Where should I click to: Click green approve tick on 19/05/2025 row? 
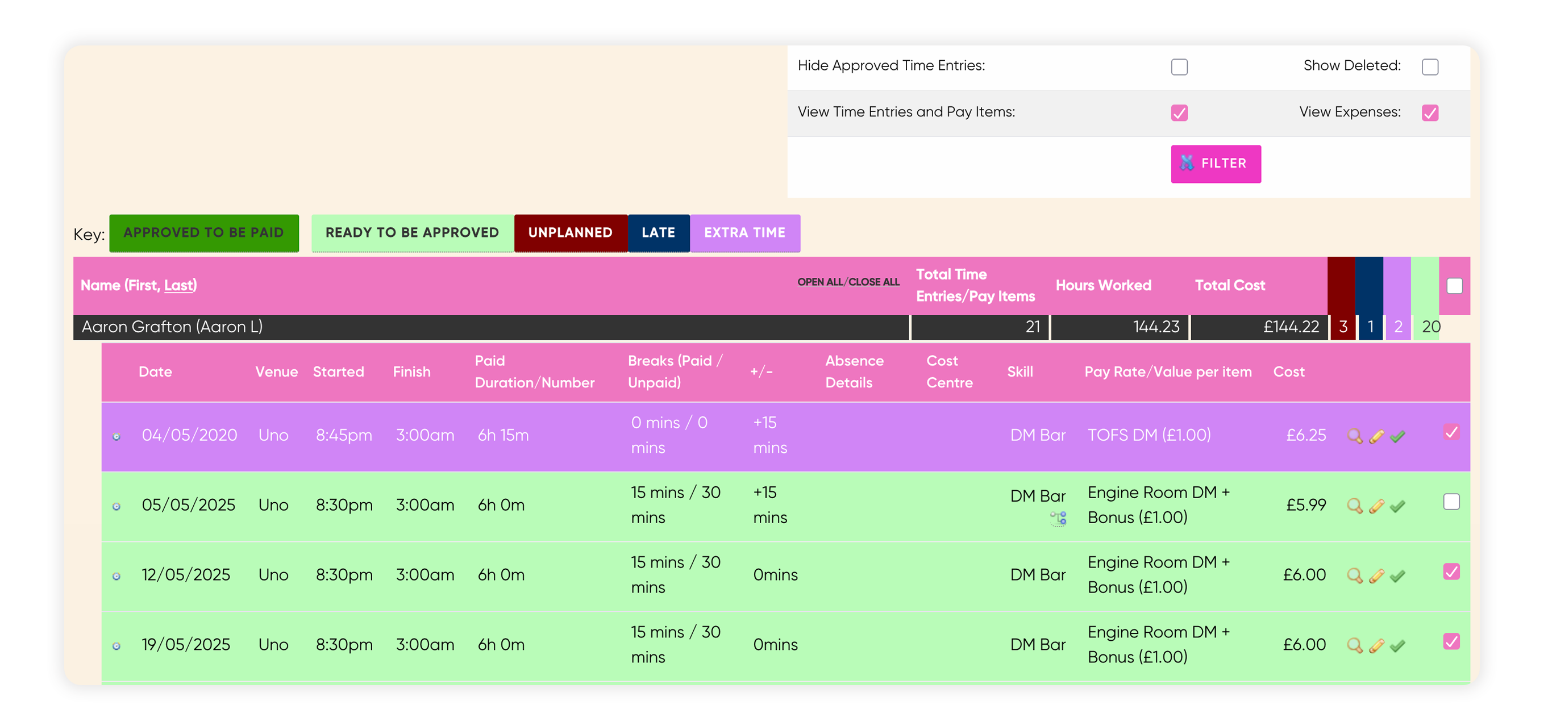click(x=1397, y=645)
